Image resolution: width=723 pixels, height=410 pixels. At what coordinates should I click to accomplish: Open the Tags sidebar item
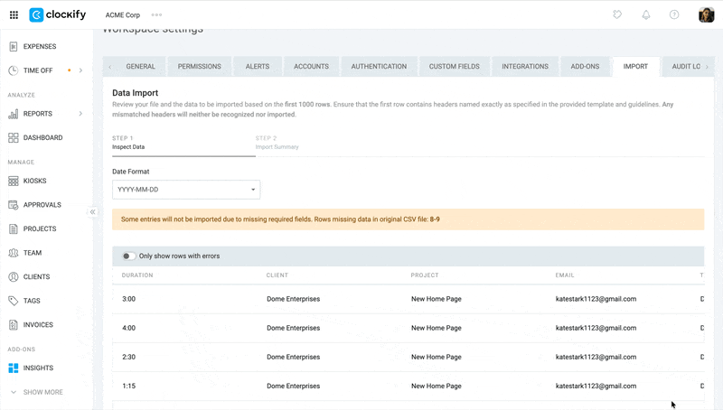pos(31,301)
